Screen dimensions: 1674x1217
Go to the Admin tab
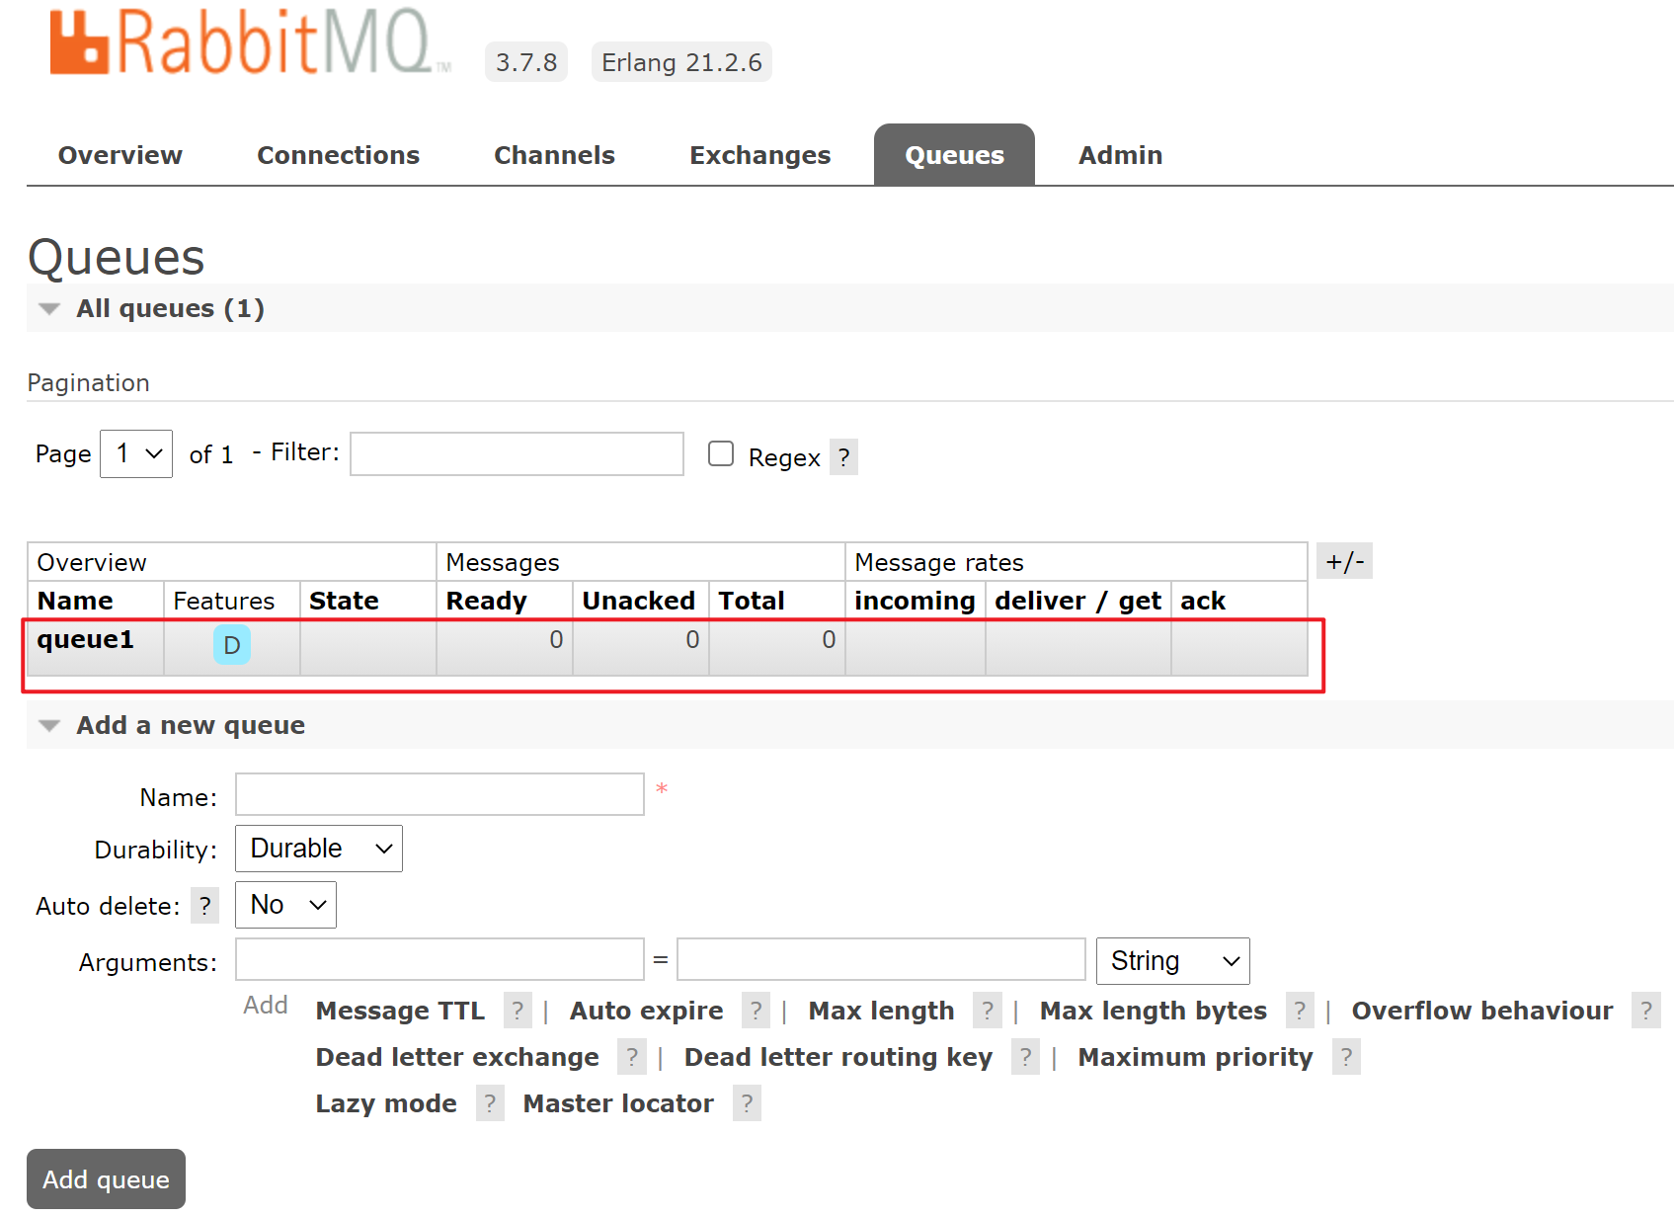(1120, 155)
